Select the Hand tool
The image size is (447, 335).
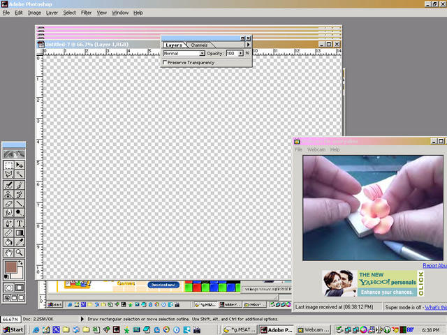click(8, 253)
